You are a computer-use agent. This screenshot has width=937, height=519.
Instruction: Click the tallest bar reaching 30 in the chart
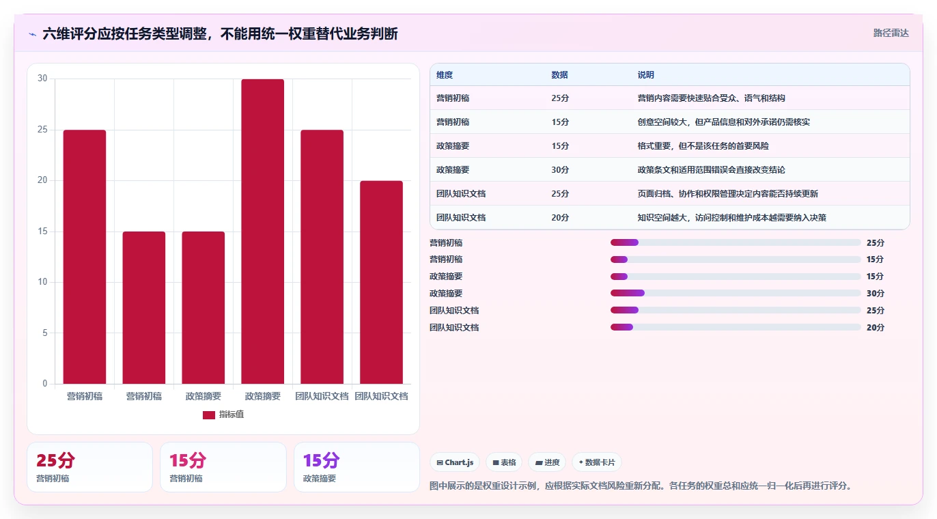pos(262,232)
